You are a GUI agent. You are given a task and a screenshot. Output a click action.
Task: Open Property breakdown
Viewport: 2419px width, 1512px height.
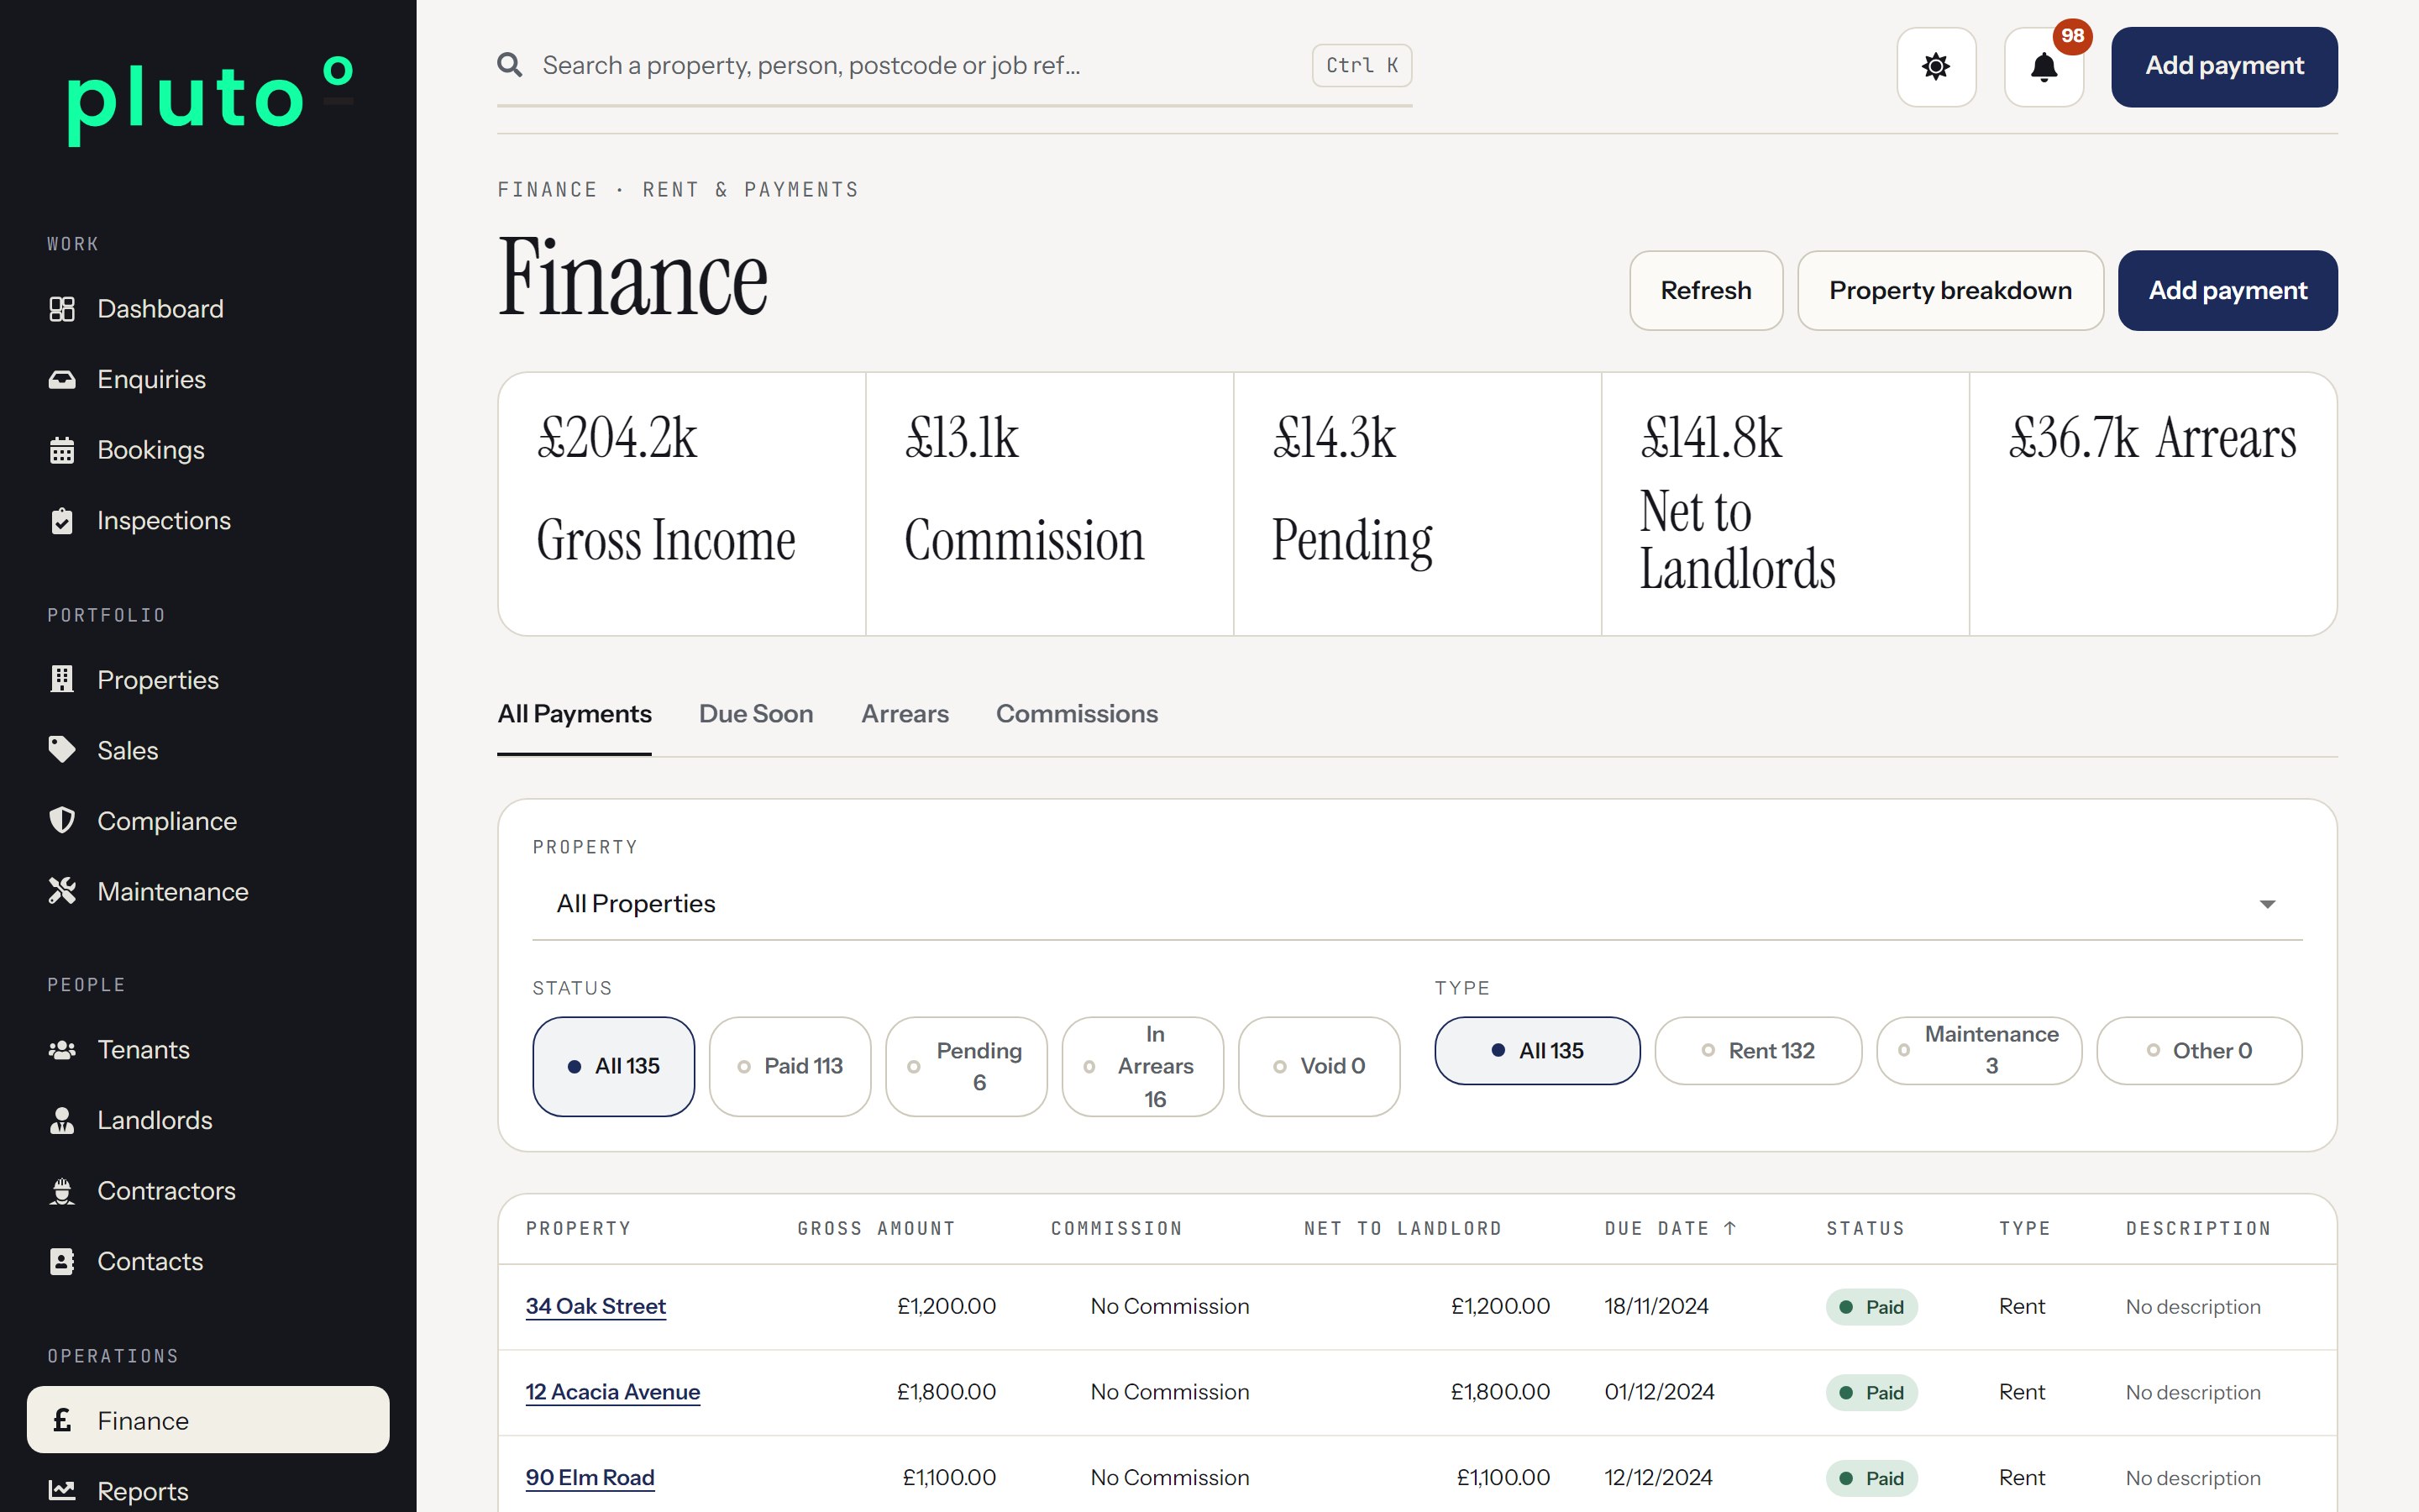pyautogui.click(x=1950, y=291)
